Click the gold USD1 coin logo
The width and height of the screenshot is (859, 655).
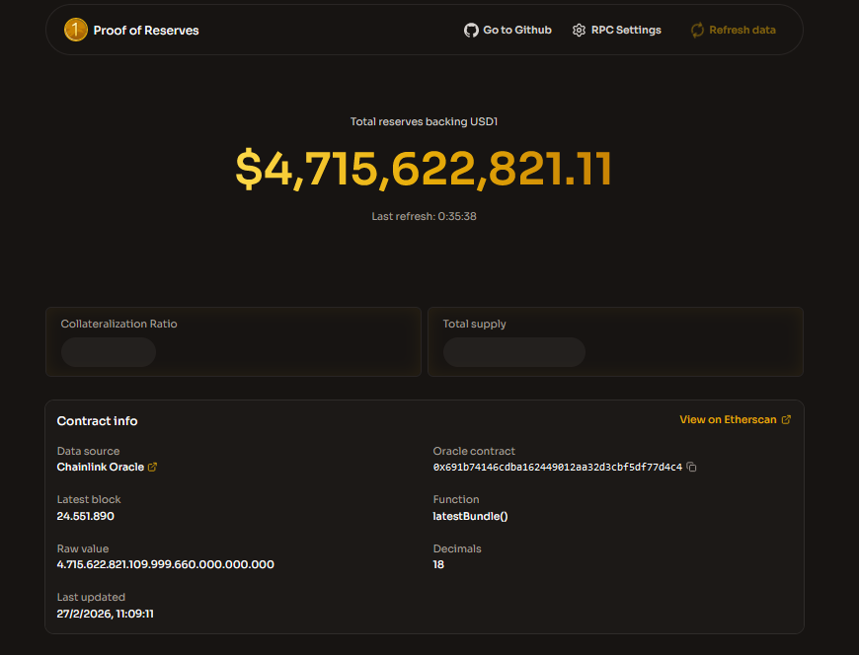tap(76, 31)
